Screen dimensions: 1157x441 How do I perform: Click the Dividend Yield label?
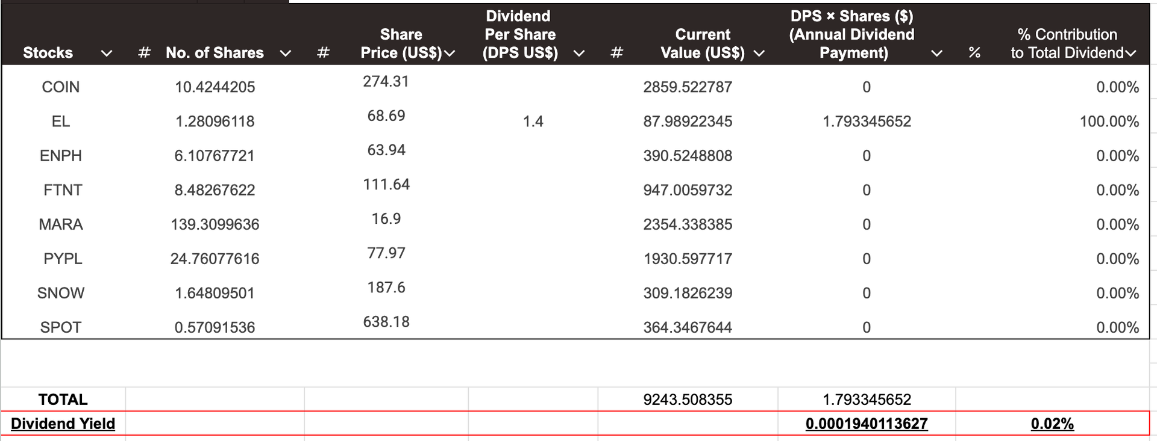point(63,424)
